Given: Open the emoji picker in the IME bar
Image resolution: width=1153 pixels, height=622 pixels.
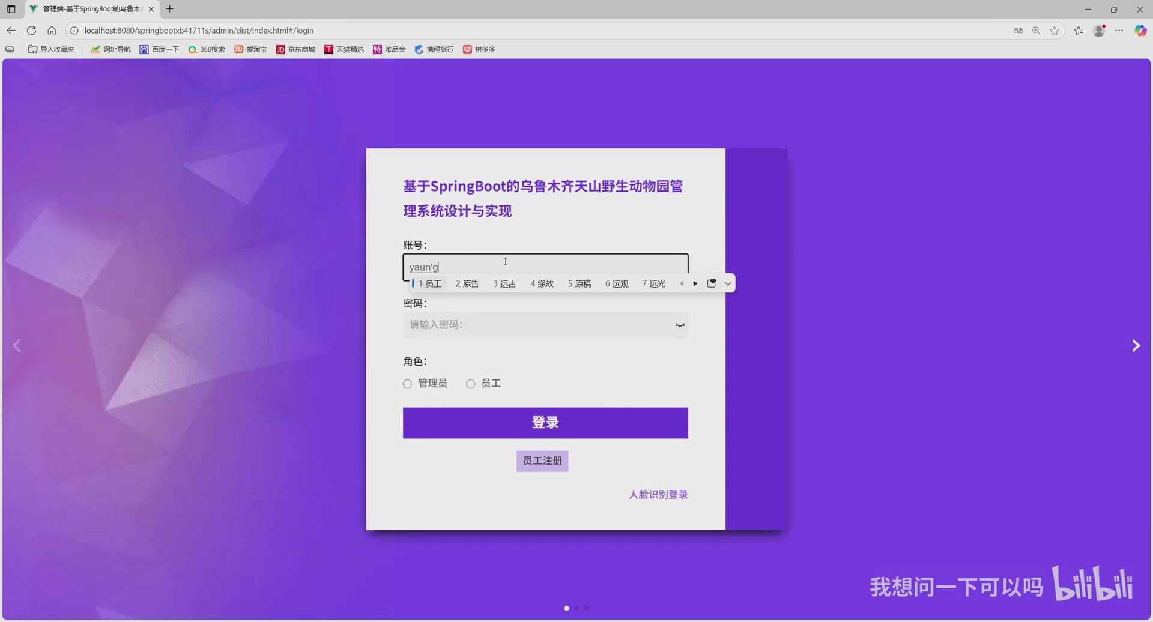Looking at the screenshot, I should 712,283.
